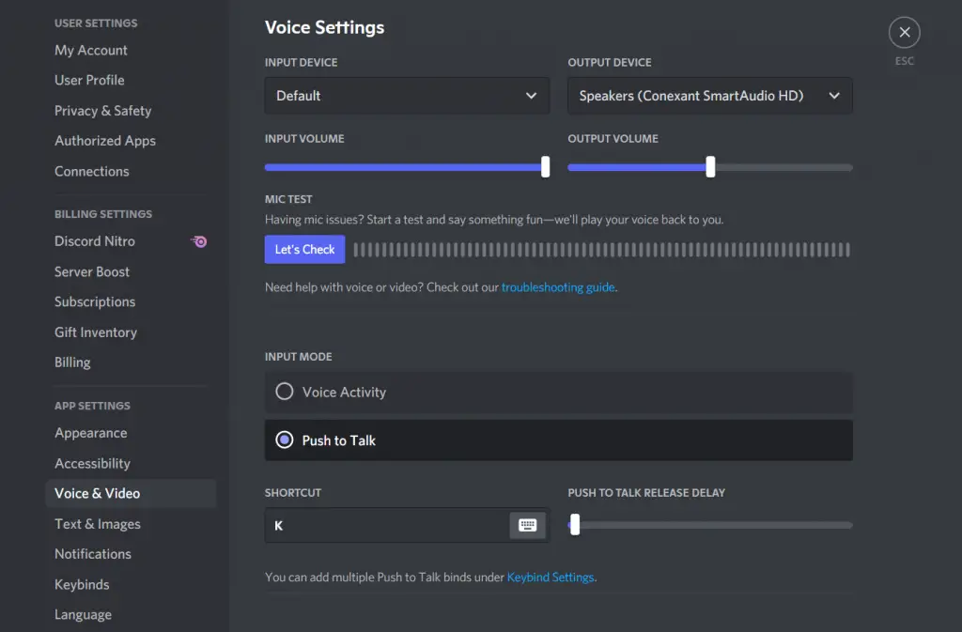Click the Input Volume slider handle
Viewport: 962px width, 632px height.
[x=545, y=167]
